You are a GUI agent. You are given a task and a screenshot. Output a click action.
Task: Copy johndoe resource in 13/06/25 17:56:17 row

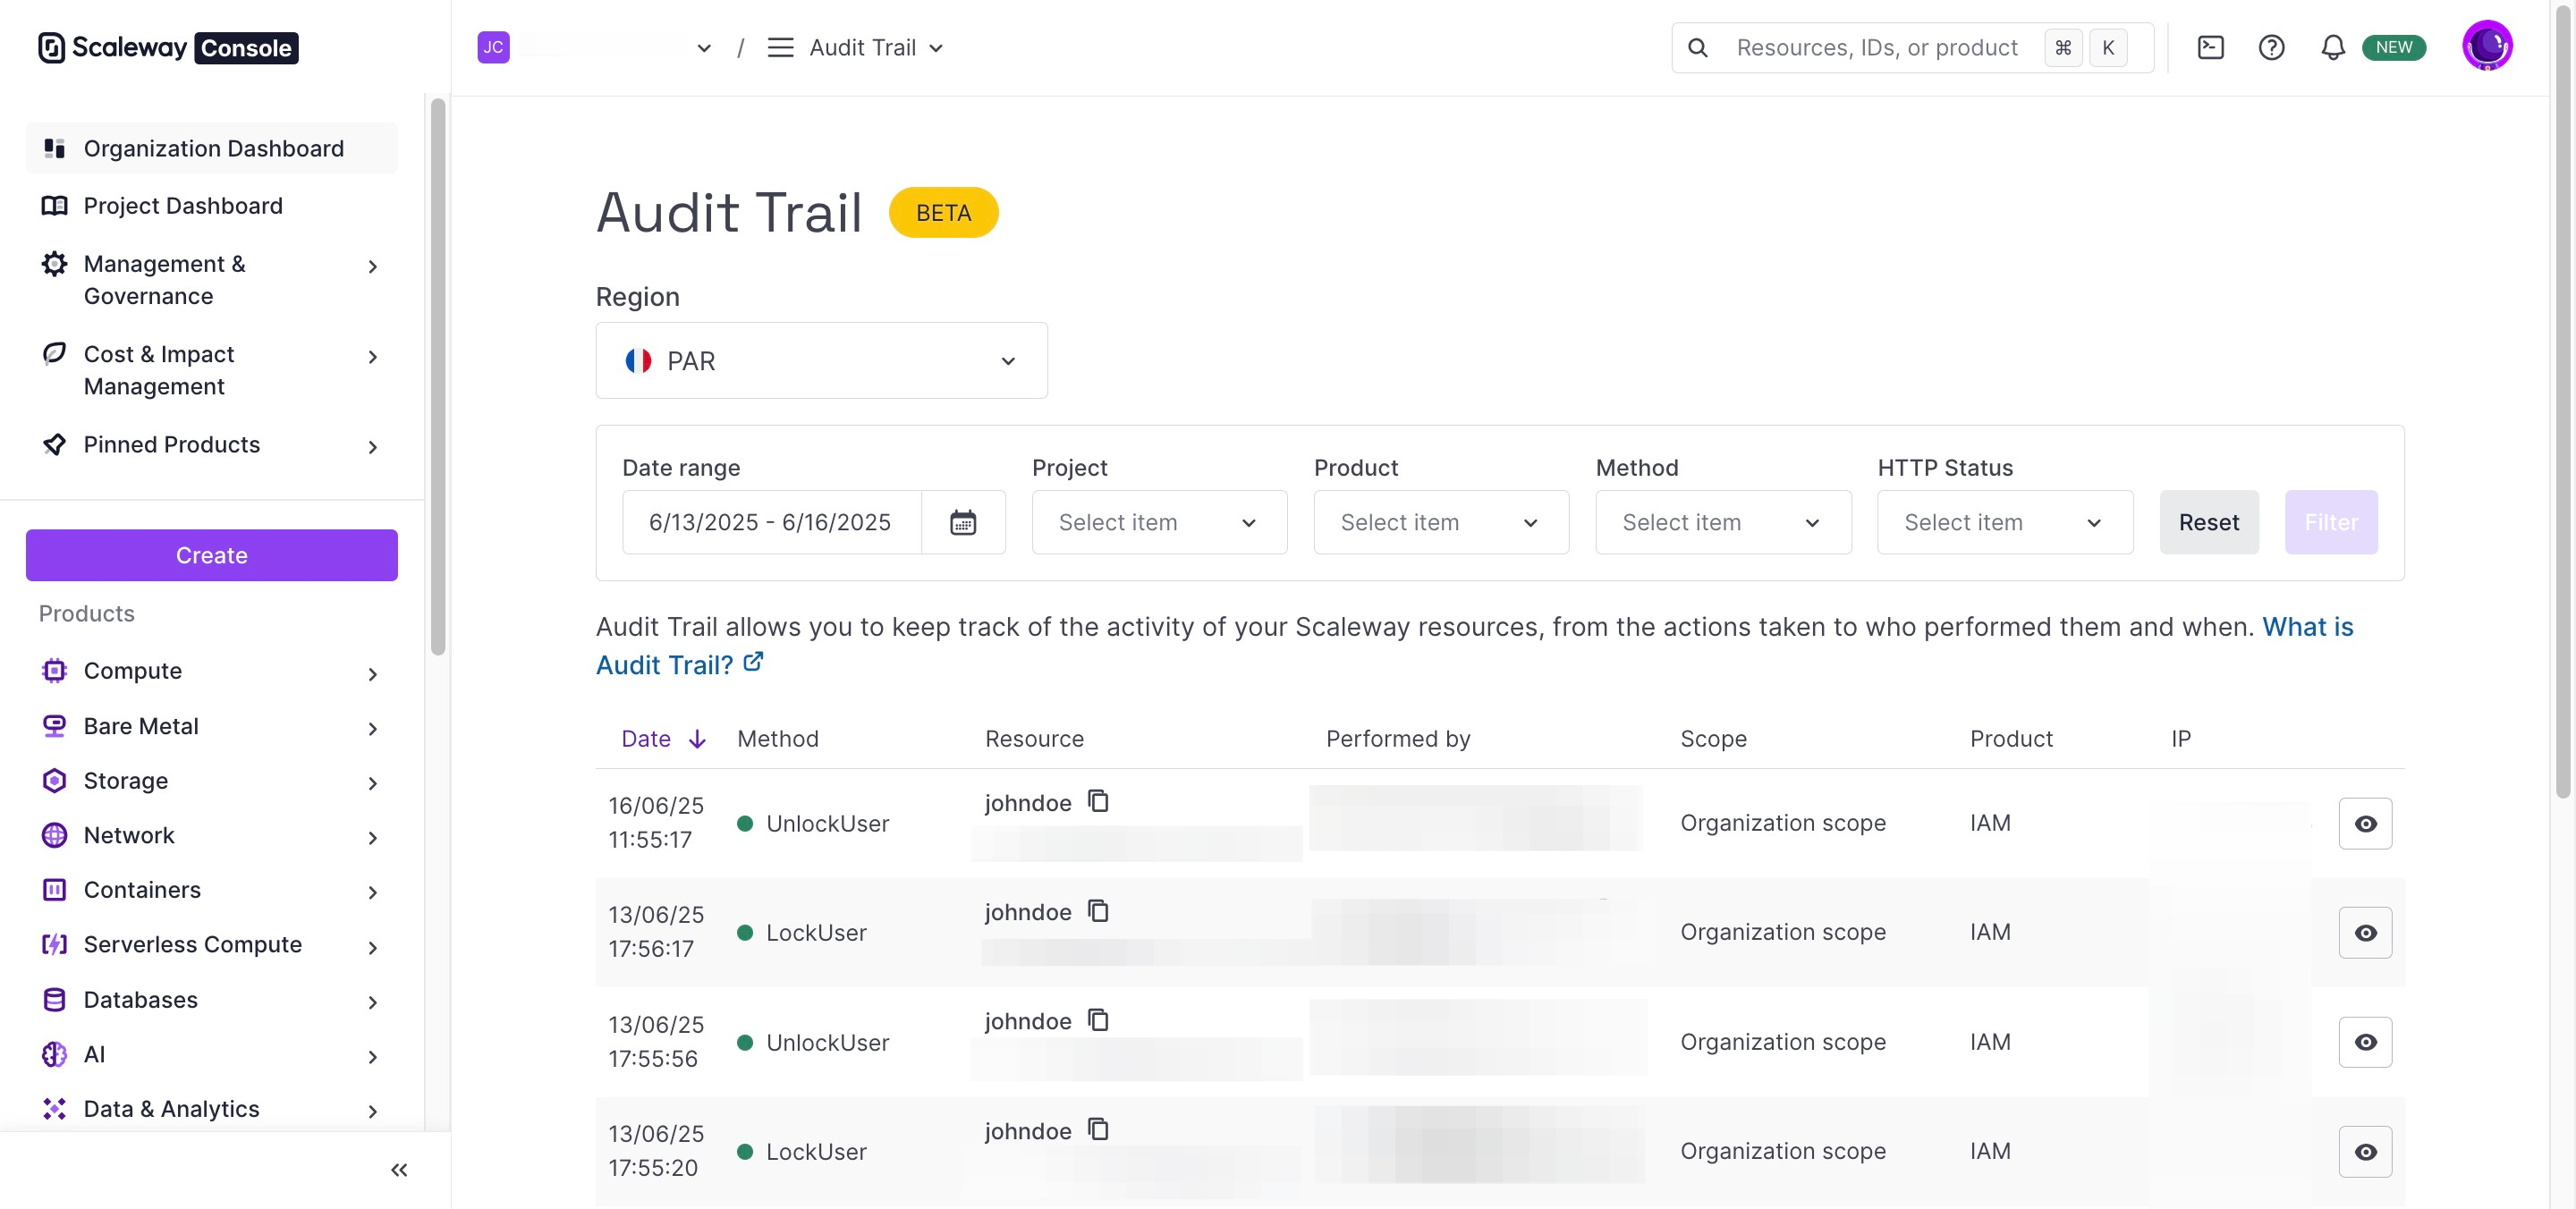1098,911
